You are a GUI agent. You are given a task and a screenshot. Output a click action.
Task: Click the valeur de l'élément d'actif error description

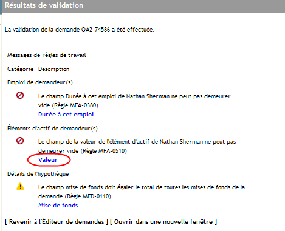[137, 146]
